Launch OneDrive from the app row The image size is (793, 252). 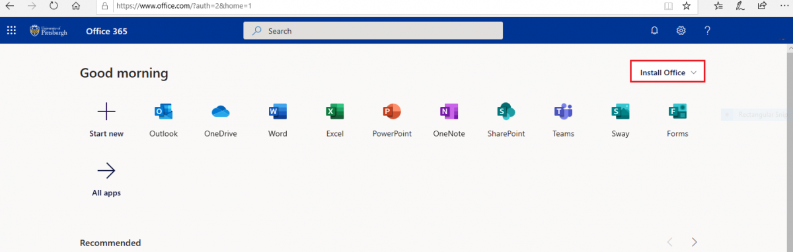point(221,112)
